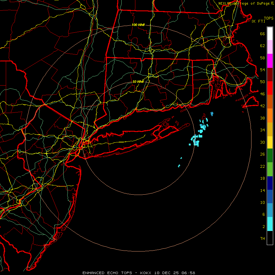Click the "22" legend value
The width and height of the screenshot is (275, 275).
262,166
